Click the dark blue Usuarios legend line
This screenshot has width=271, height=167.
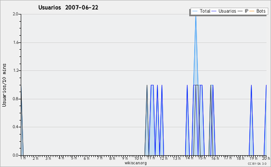(x=214, y=11)
